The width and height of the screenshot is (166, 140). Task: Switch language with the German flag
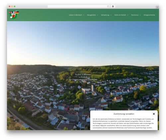[17, 12]
